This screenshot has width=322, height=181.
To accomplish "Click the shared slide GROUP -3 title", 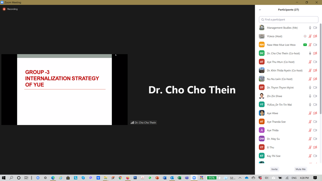I will tap(62, 78).
